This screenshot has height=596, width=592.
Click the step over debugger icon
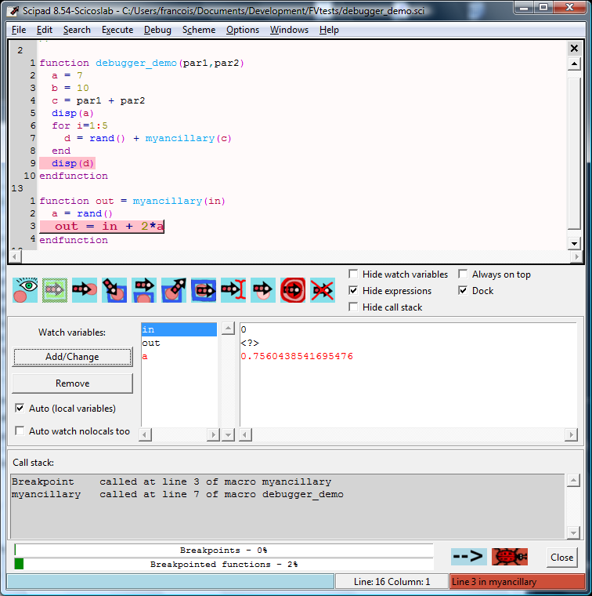pos(144,290)
